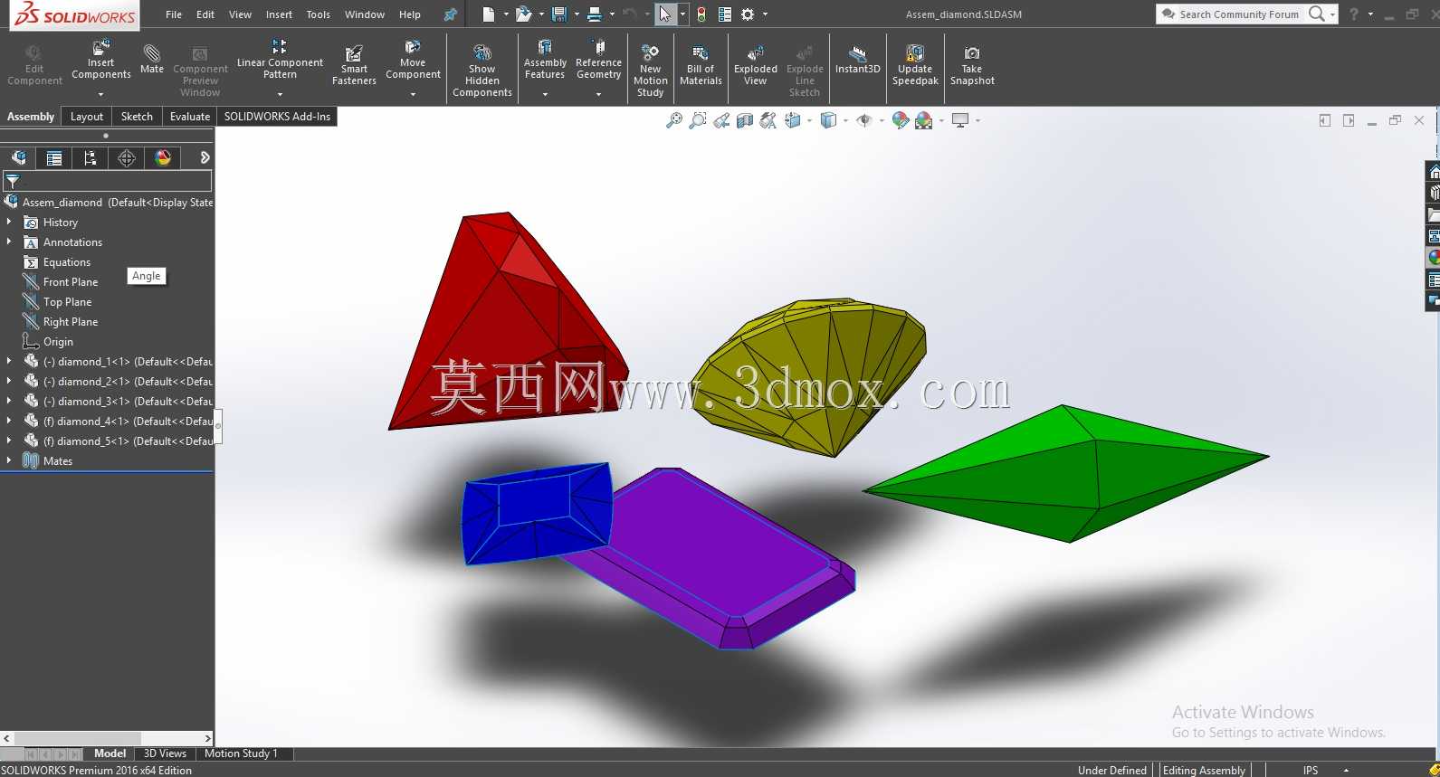Open the DisplayManager tab icon

click(163, 158)
